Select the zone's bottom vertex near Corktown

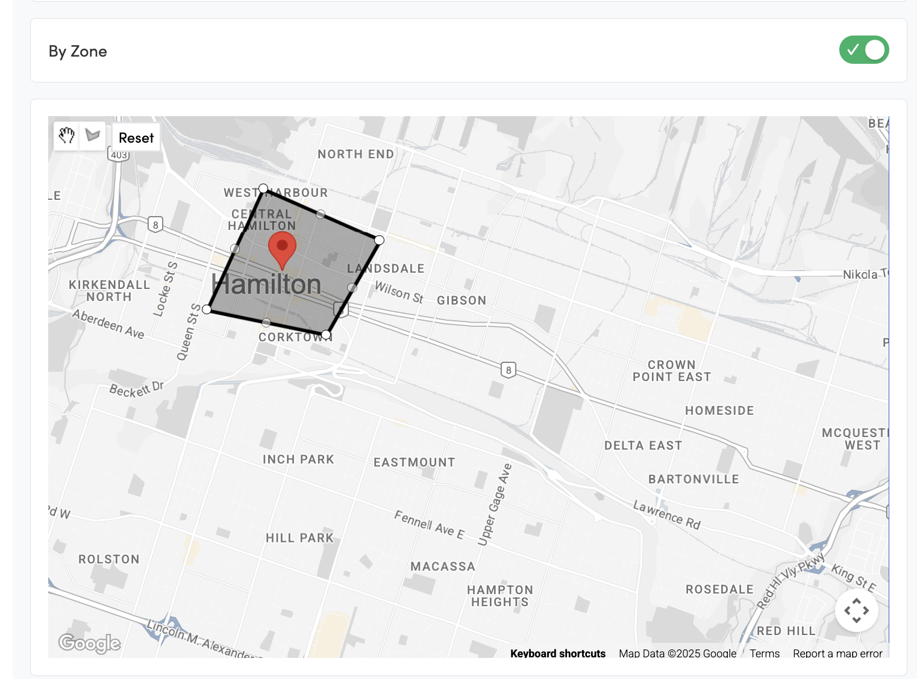click(x=326, y=335)
